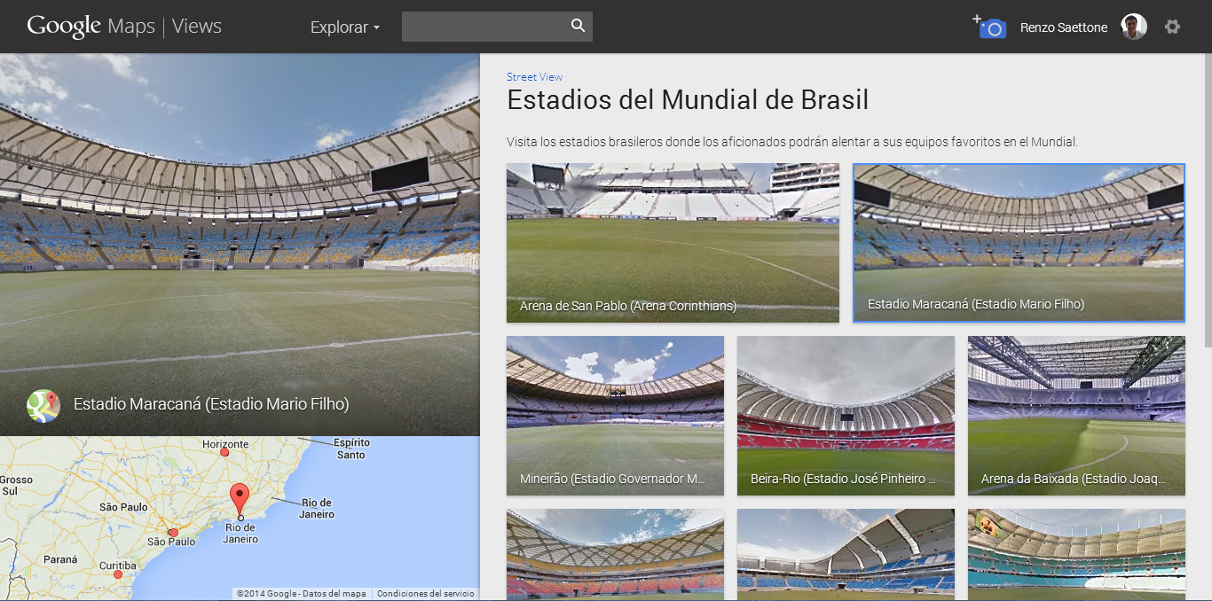Open Arena de San Pablo thumbnail

tap(673, 242)
